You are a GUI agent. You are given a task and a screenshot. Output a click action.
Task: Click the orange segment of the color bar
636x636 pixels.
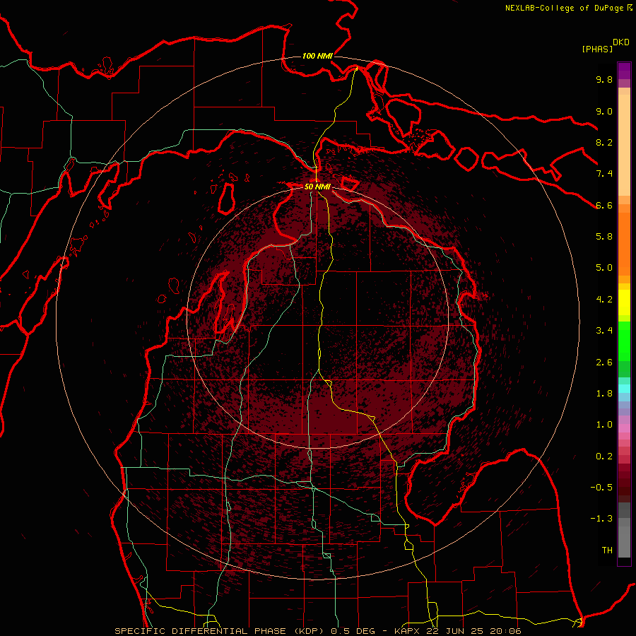(x=624, y=244)
